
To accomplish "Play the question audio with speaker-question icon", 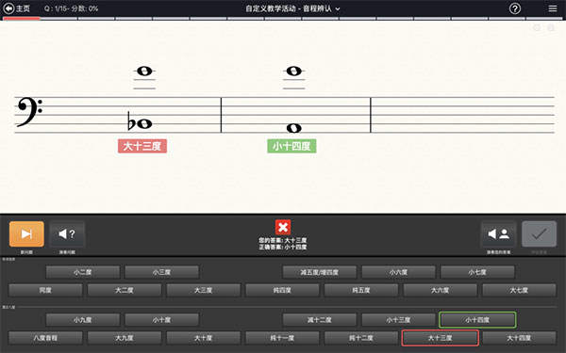I will pos(67,234).
